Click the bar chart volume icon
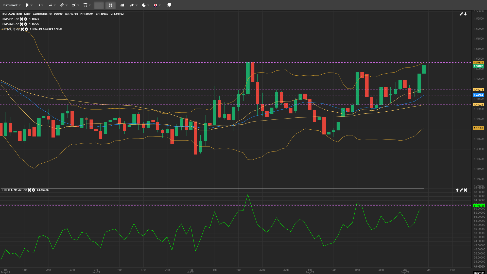Viewport: 487px width, 274px height. 122,5
